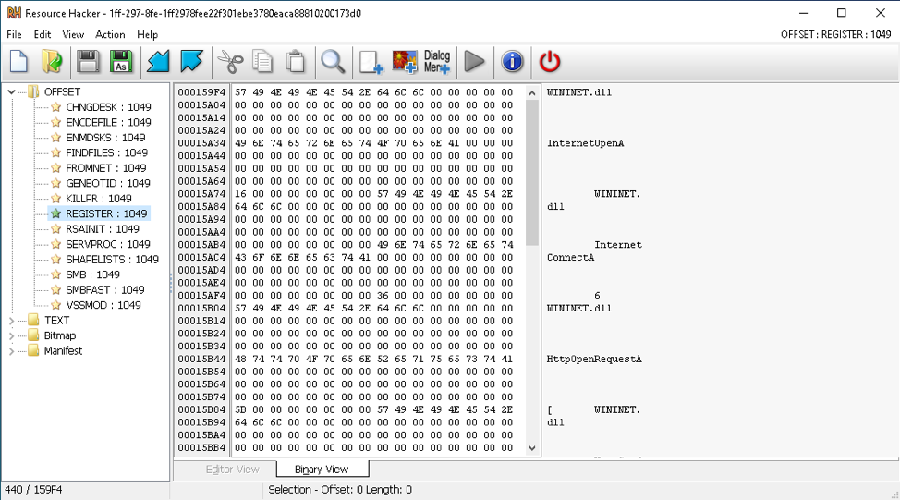
Task: Expand the TEXT folder node
Action: pyautogui.click(x=11, y=321)
